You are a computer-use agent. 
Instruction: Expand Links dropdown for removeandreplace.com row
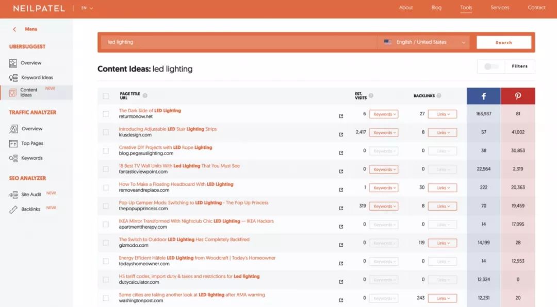click(x=443, y=187)
